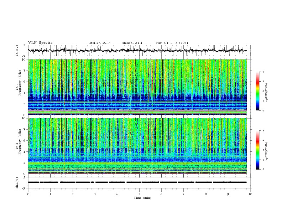Click the "2" minute time axis tick
282x218 pixels.
coord(73,194)
